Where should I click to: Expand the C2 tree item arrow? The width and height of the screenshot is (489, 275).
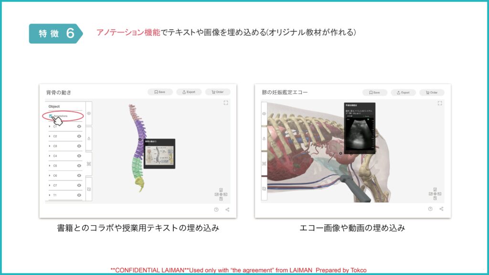(x=50, y=136)
